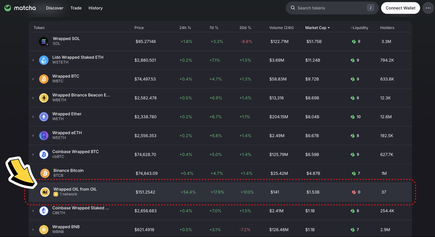Sort by Token column header

pos(39,28)
